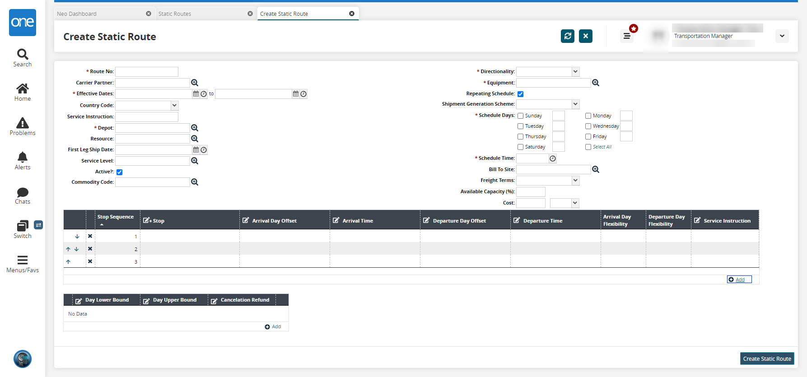This screenshot has width=807, height=377.
Task: Open the Problems panel
Action: pyautogui.click(x=23, y=127)
